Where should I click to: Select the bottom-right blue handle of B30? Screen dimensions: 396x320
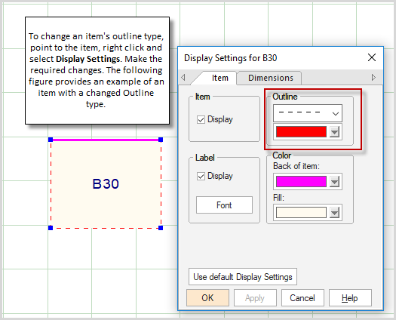pos(161,228)
